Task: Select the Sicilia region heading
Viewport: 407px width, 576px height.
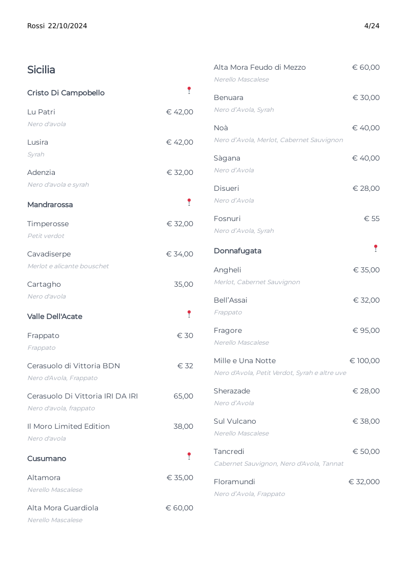Action: click(41, 70)
